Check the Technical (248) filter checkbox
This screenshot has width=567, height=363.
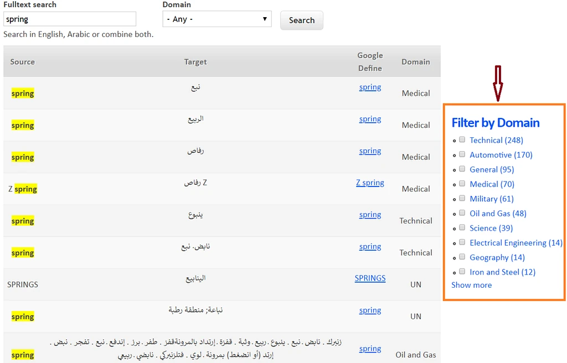point(462,139)
